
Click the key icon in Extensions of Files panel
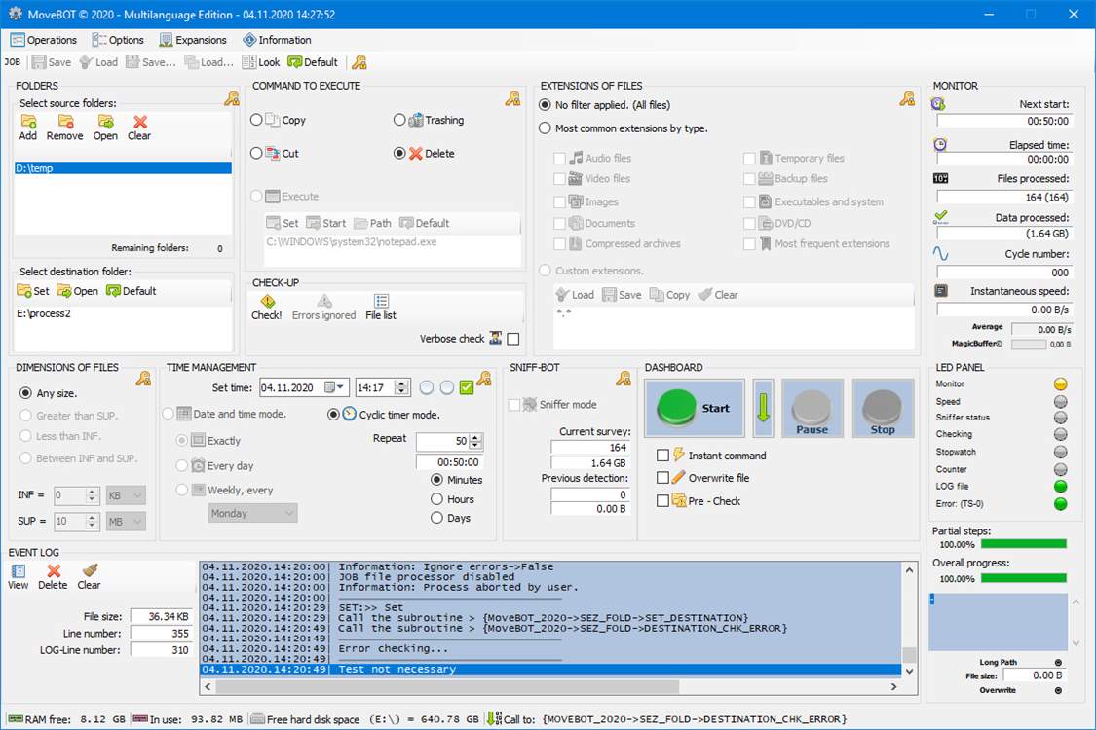click(907, 98)
